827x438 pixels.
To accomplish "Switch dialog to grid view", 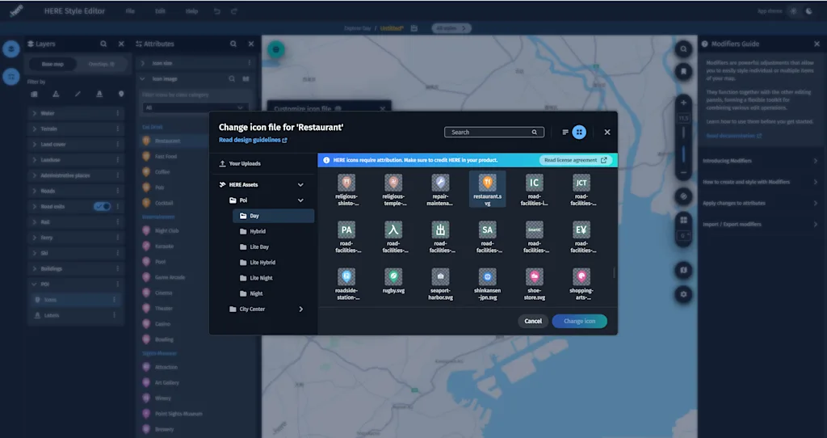I will coord(579,133).
